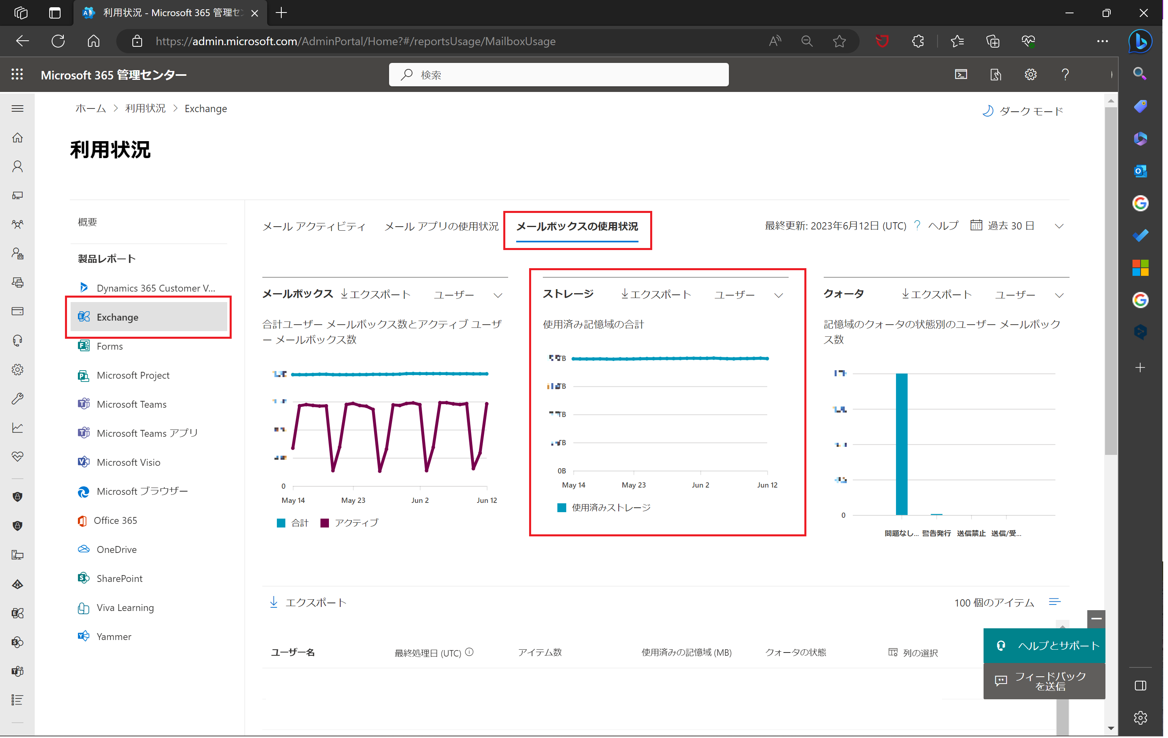Open the app launcher waffle icon

[x=17, y=75]
